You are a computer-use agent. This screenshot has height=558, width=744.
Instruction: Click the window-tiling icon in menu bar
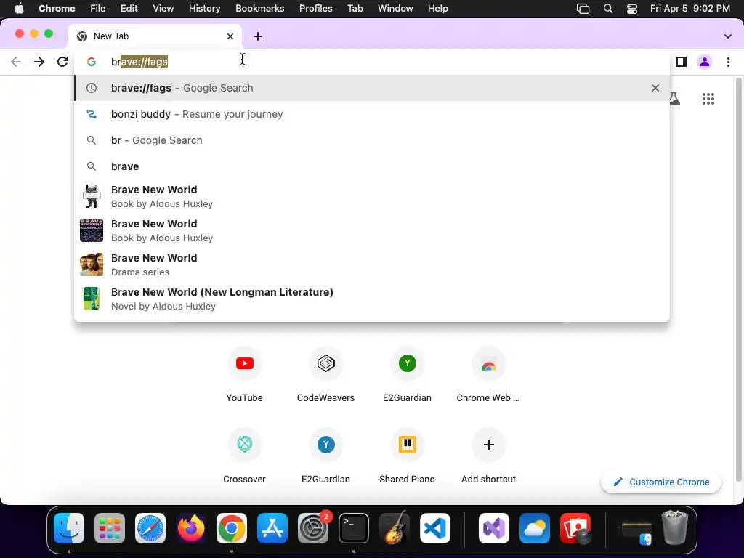pyautogui.click(x=583, y=9)
